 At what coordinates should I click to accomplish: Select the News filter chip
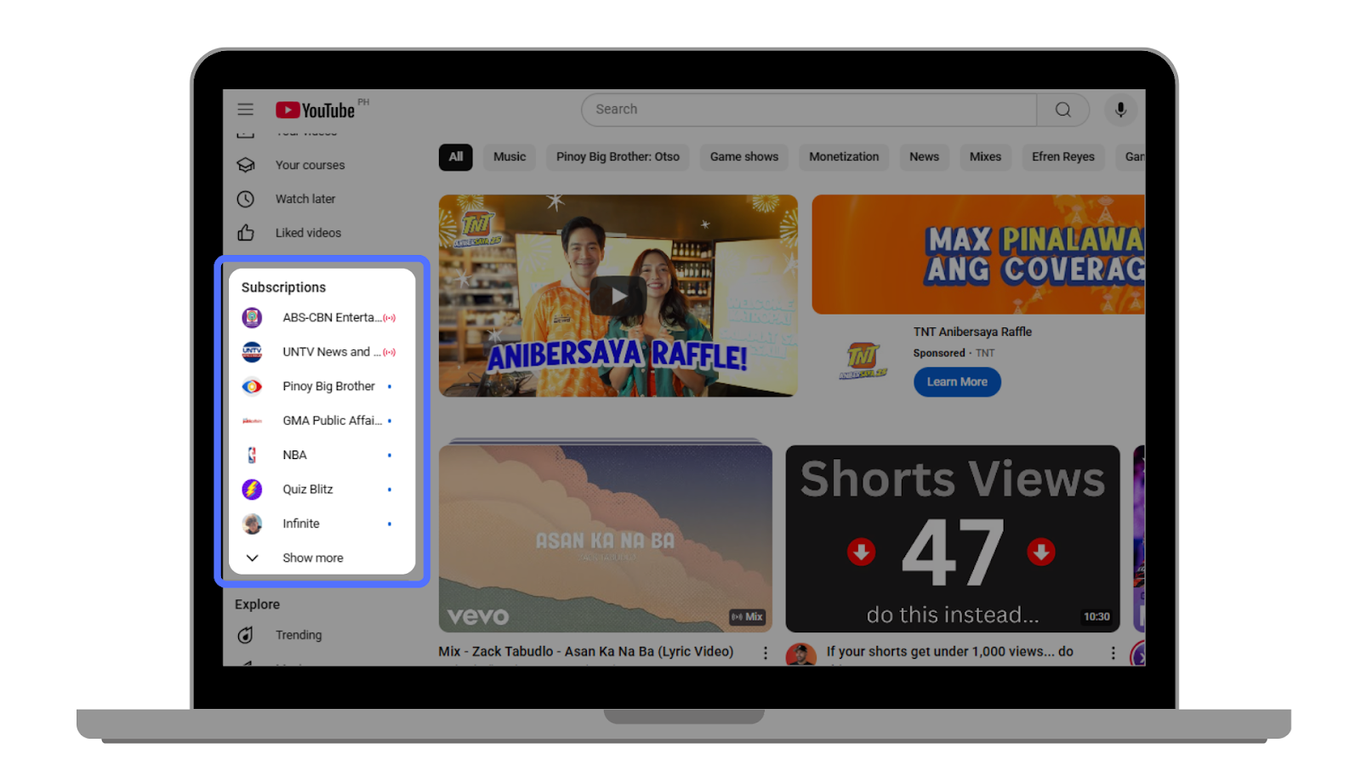point(924,156)
